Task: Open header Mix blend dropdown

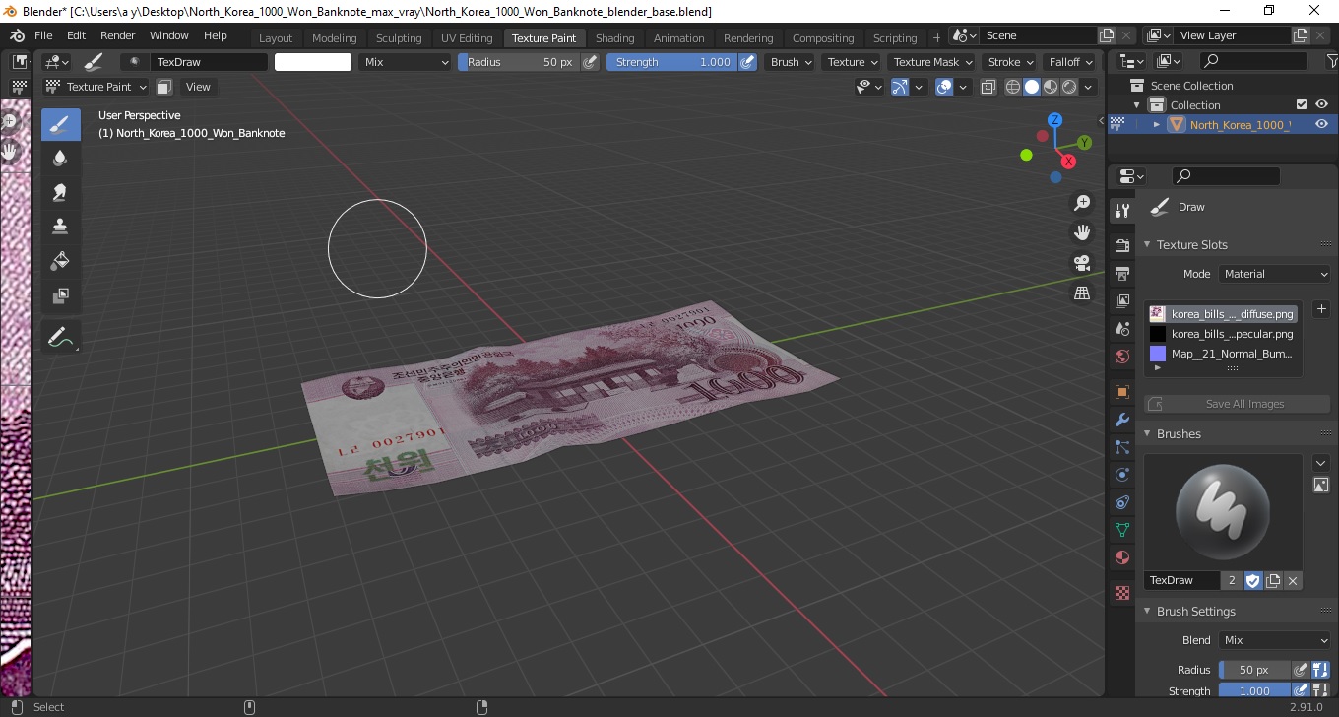Action: click(x=405, y=62)
